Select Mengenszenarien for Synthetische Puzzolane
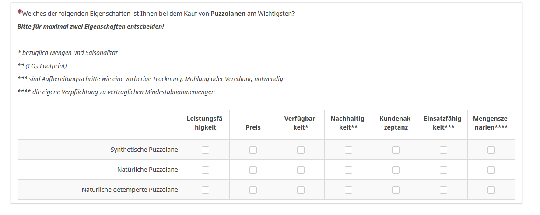The height and width of the screenshot is (215, 540). [x=491, y=150]
